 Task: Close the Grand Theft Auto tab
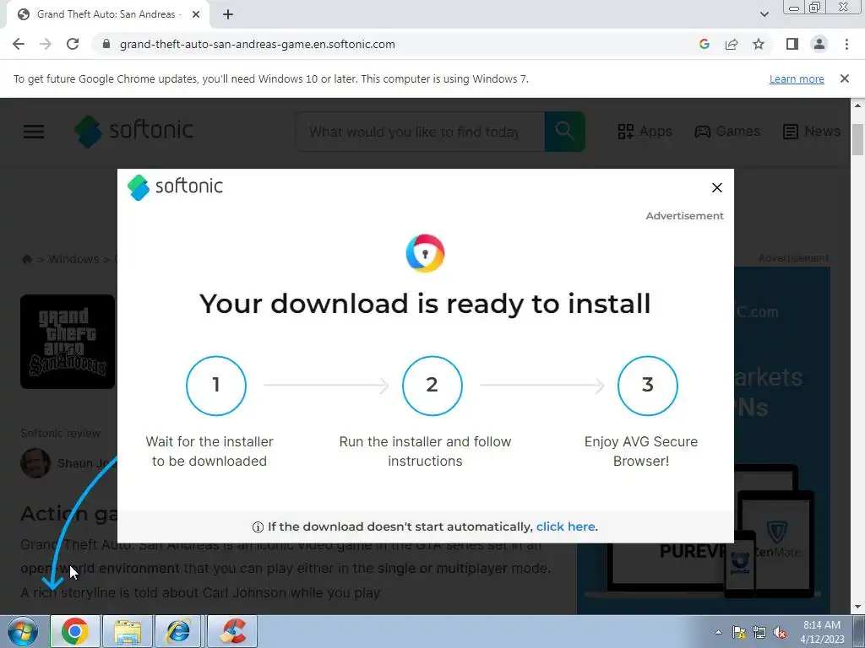coord(196,14)
